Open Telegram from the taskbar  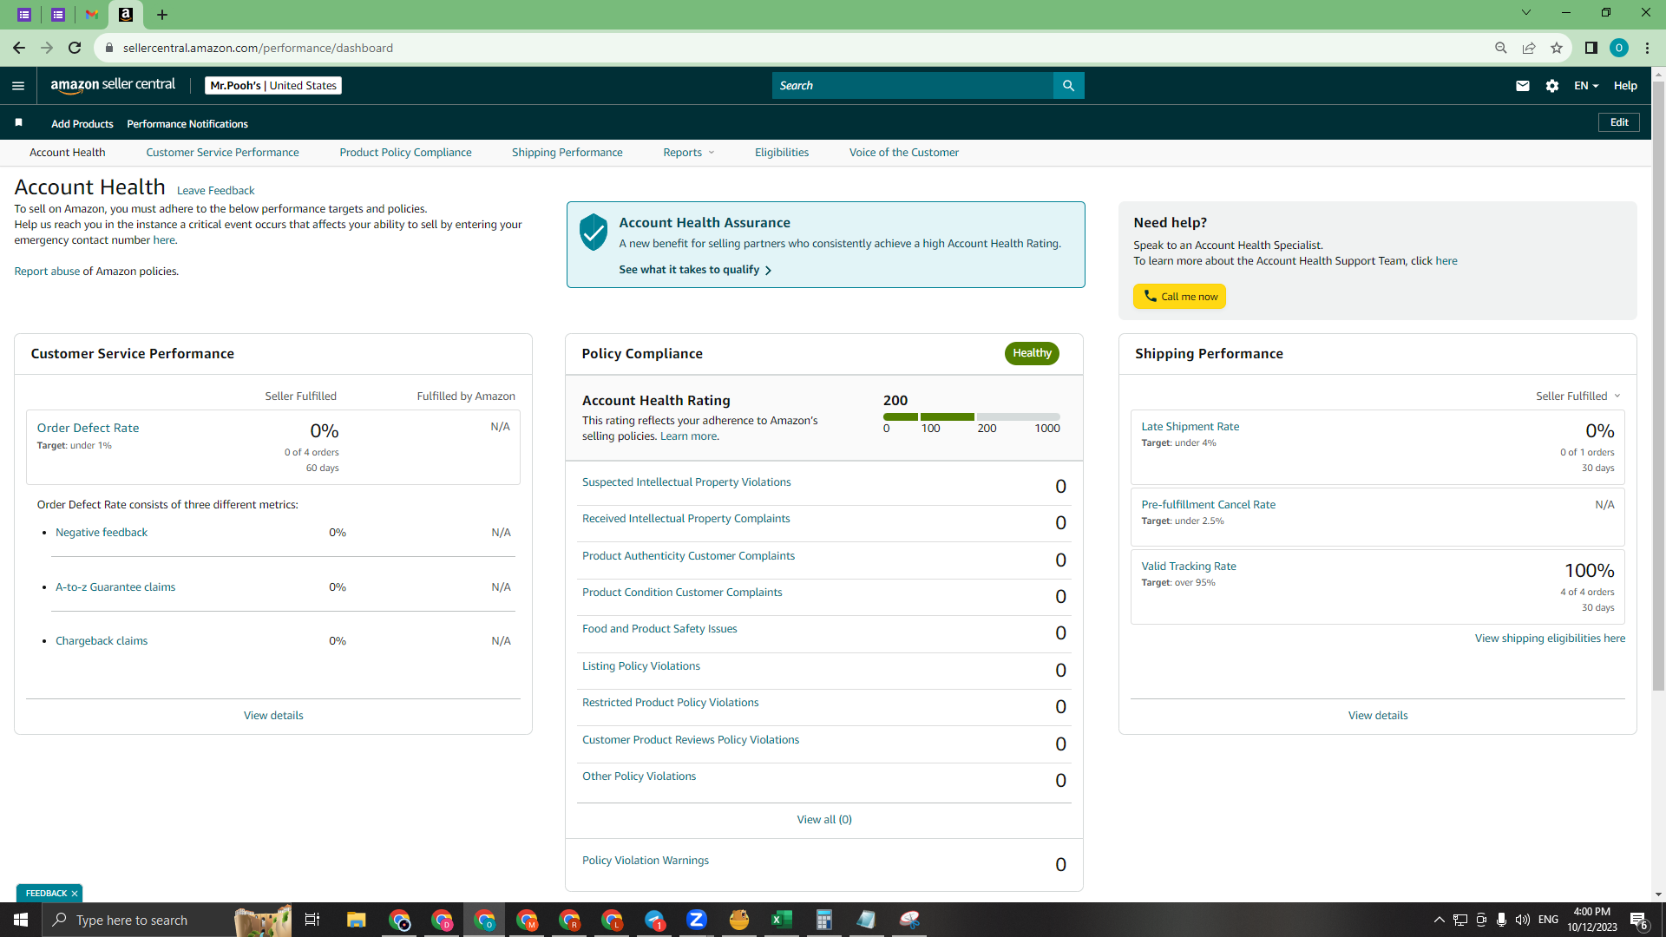click(x=654, y=920)
